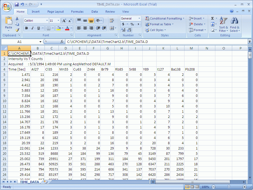Copy the selected cell

[x=17, y=24]
